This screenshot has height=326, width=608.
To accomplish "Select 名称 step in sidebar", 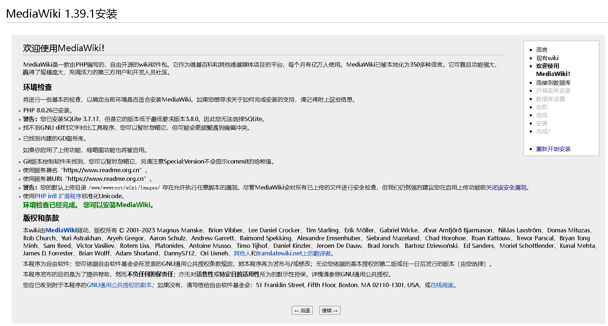I will pyautogui.click(x=542, y=107).
